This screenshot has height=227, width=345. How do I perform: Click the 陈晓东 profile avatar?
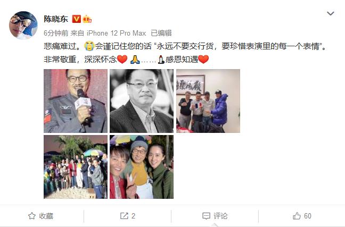pyautogui.click(x=23, y=26)
